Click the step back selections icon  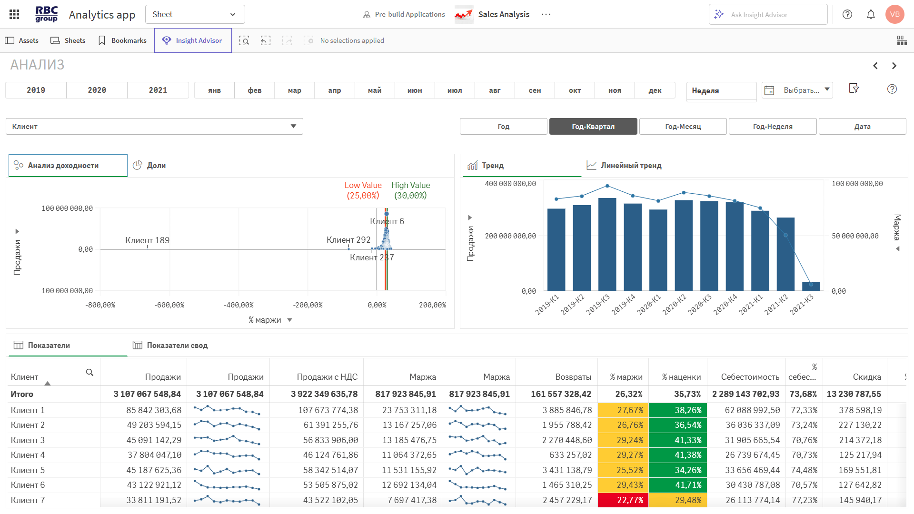(x=266, y=40)
